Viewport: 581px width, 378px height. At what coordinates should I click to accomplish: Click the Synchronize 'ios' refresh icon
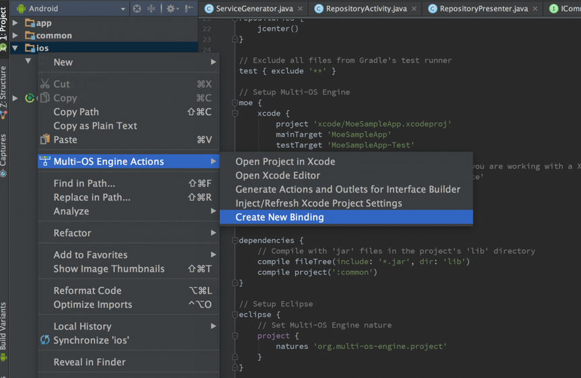[x=45, y=340]
